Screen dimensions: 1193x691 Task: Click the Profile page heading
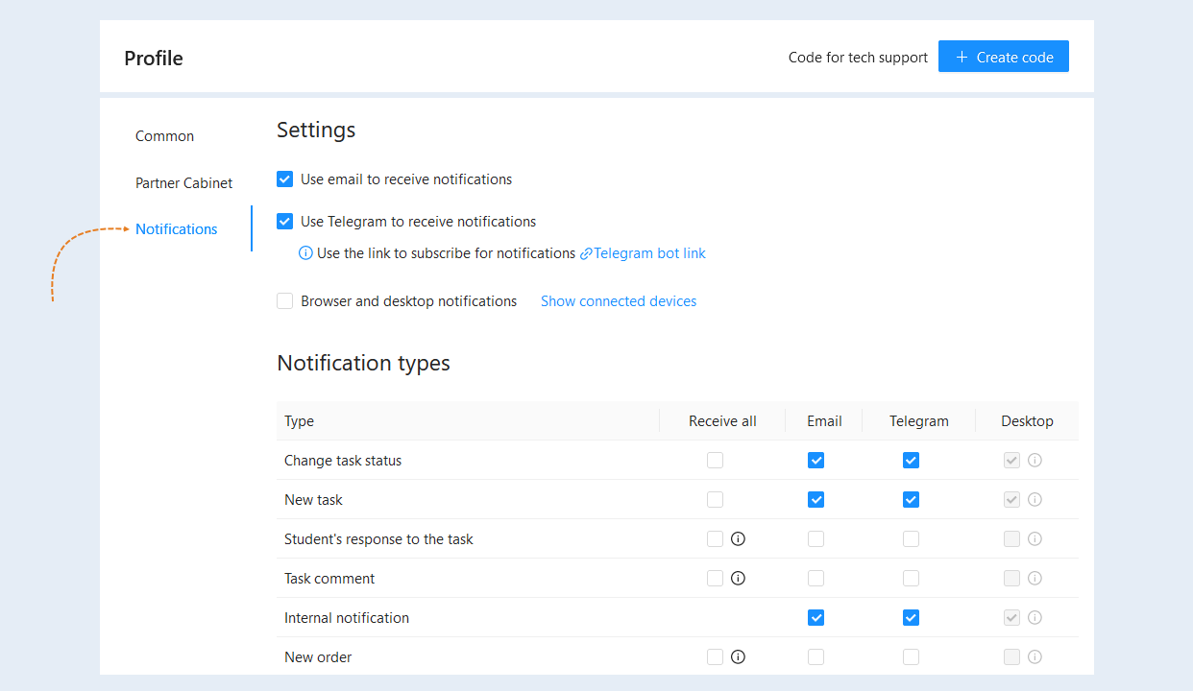tap(154, 58)
